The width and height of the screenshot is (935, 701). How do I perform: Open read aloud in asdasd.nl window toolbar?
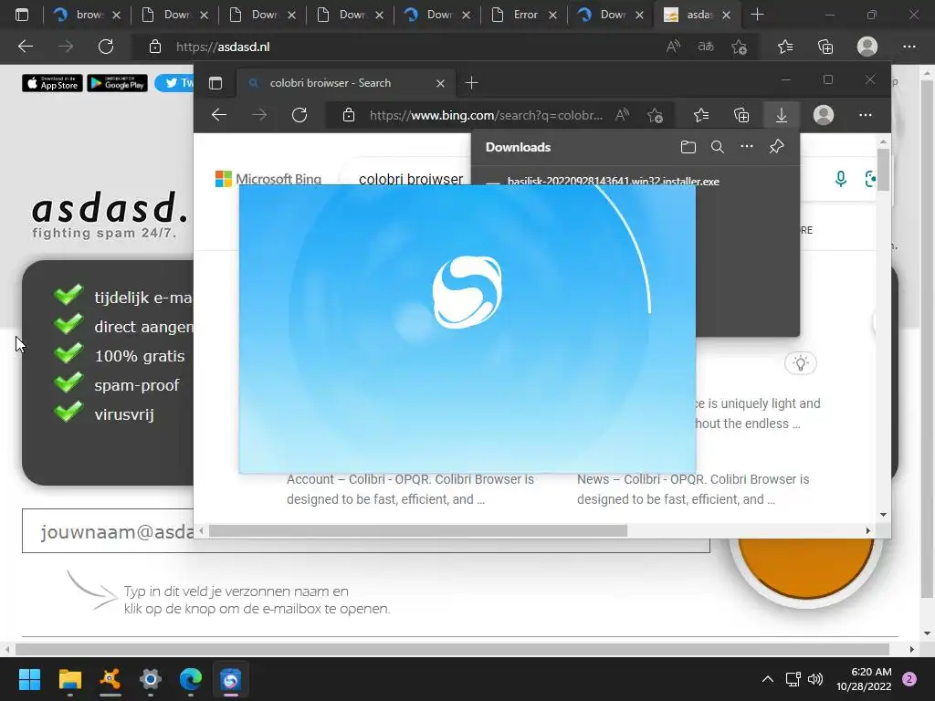pos(673,47)
